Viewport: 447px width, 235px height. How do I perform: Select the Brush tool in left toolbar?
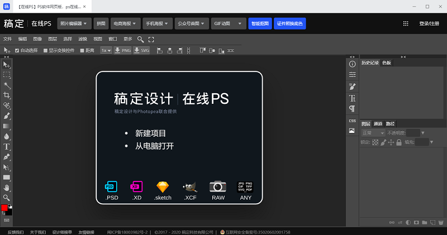coord(7,116)
